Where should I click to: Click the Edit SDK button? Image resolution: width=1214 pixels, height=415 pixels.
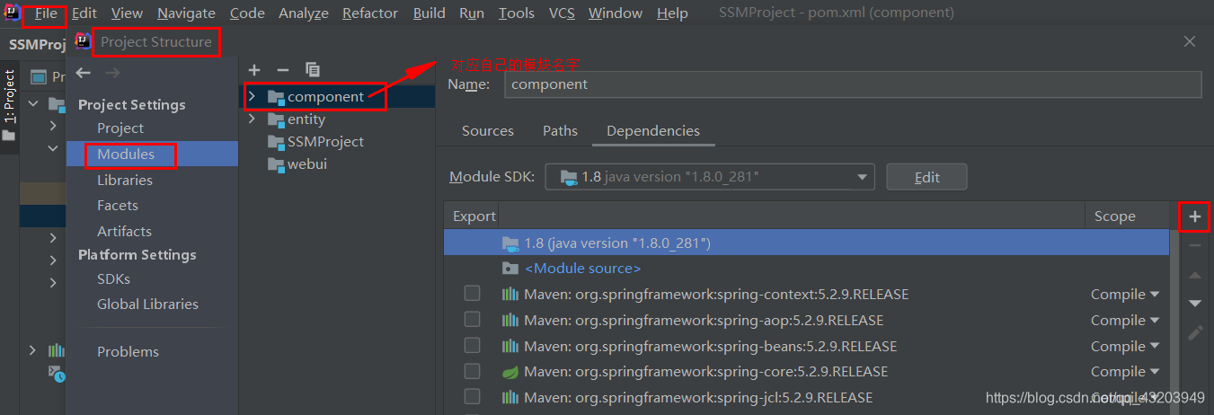(927, 177)
